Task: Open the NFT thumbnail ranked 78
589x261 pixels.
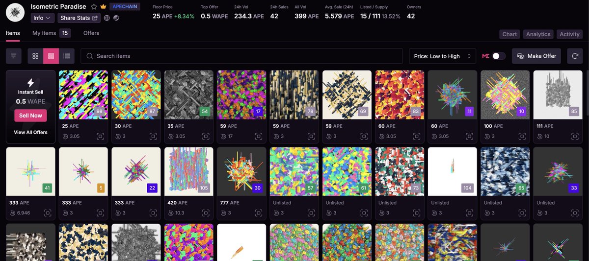Action: click(294, 95)
